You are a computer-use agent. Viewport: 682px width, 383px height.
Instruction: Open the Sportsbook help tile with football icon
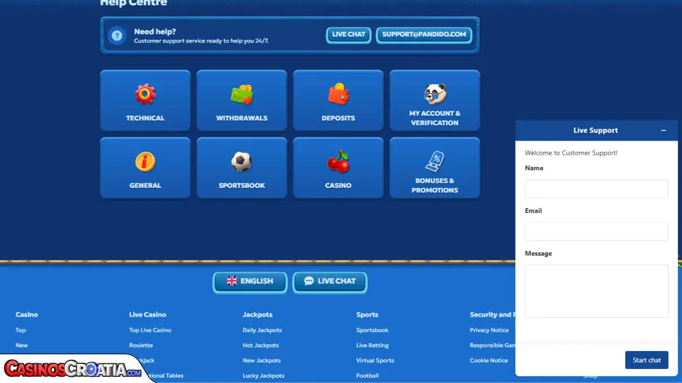pos(242,168)
